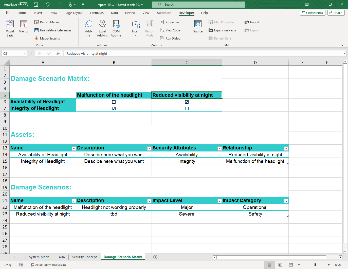This screenshot has width=348, height=269.
Task: Open Assets Name column filter dropdown
Action: pyautogui.click(x=74, y=149)
